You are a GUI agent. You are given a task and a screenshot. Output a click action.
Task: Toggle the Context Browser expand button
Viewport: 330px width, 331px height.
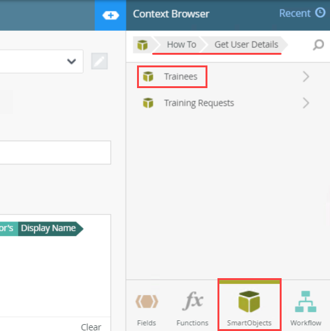coord(111,15)
